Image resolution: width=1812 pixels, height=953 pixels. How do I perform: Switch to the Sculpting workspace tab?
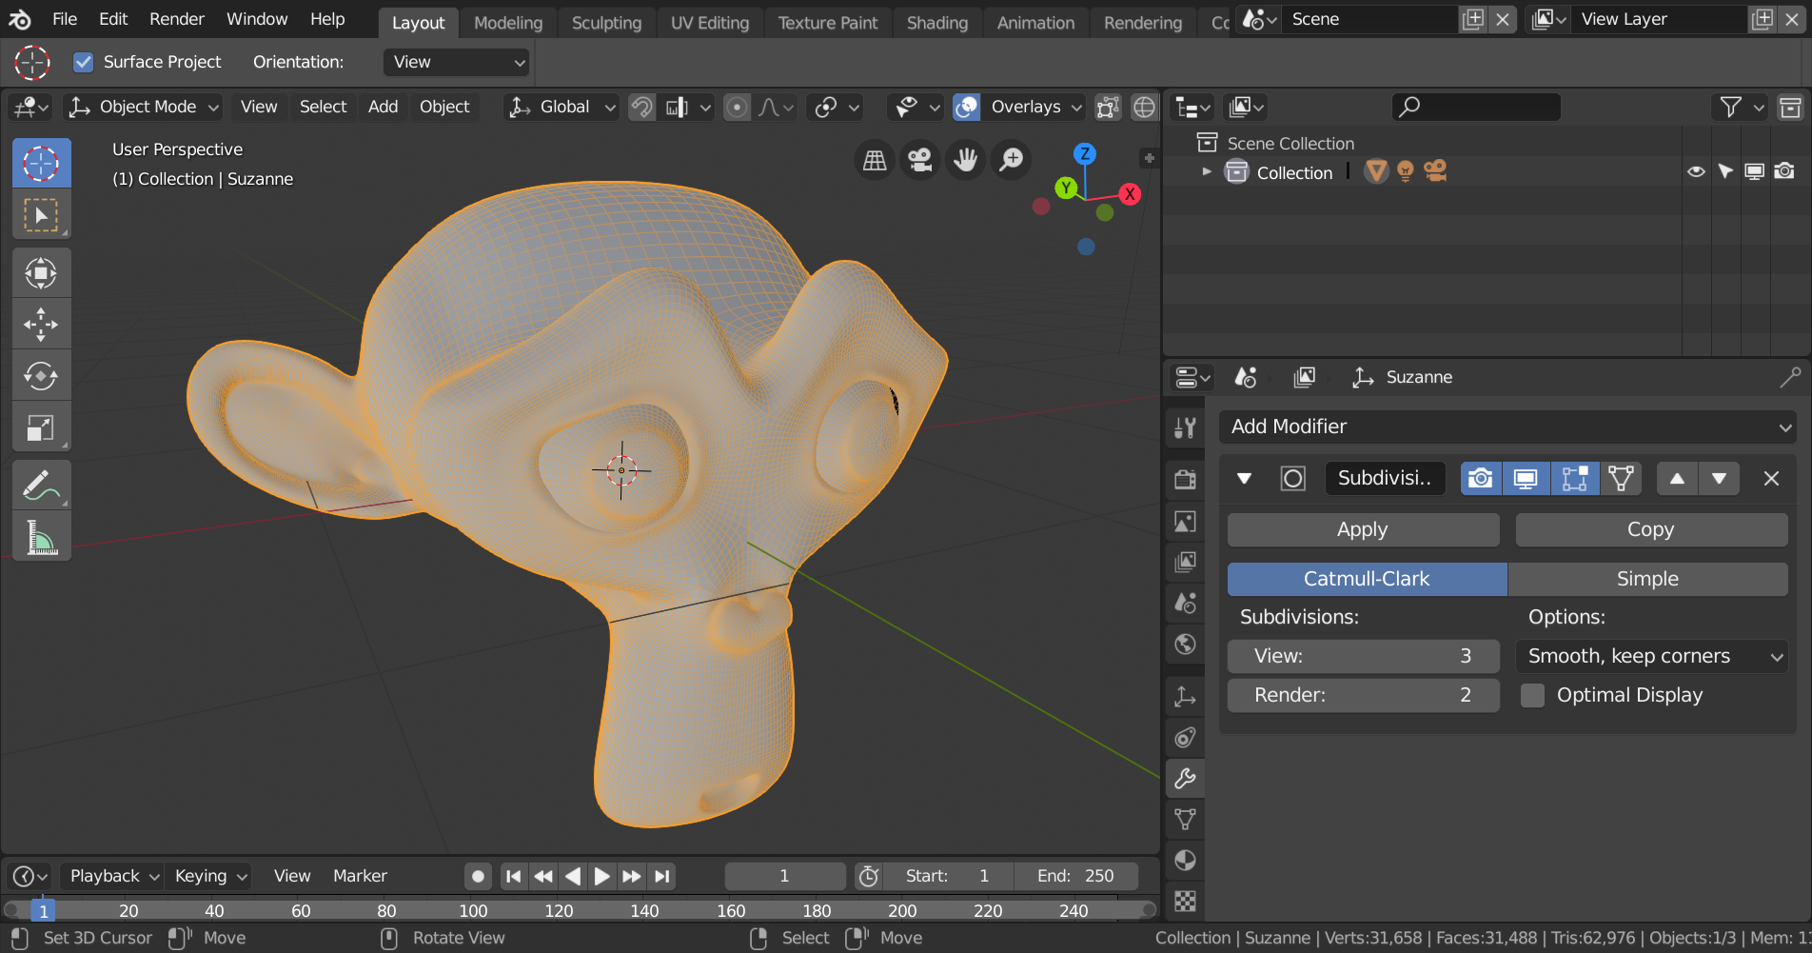(606, 23)
